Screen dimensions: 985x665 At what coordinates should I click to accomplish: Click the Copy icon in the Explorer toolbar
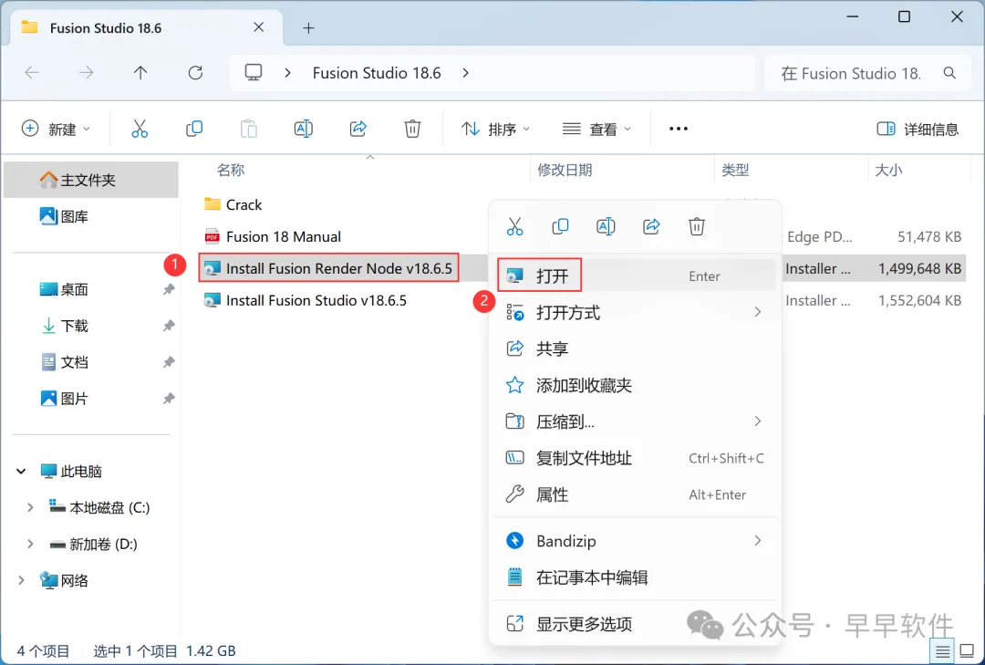[x=194, y=129]
